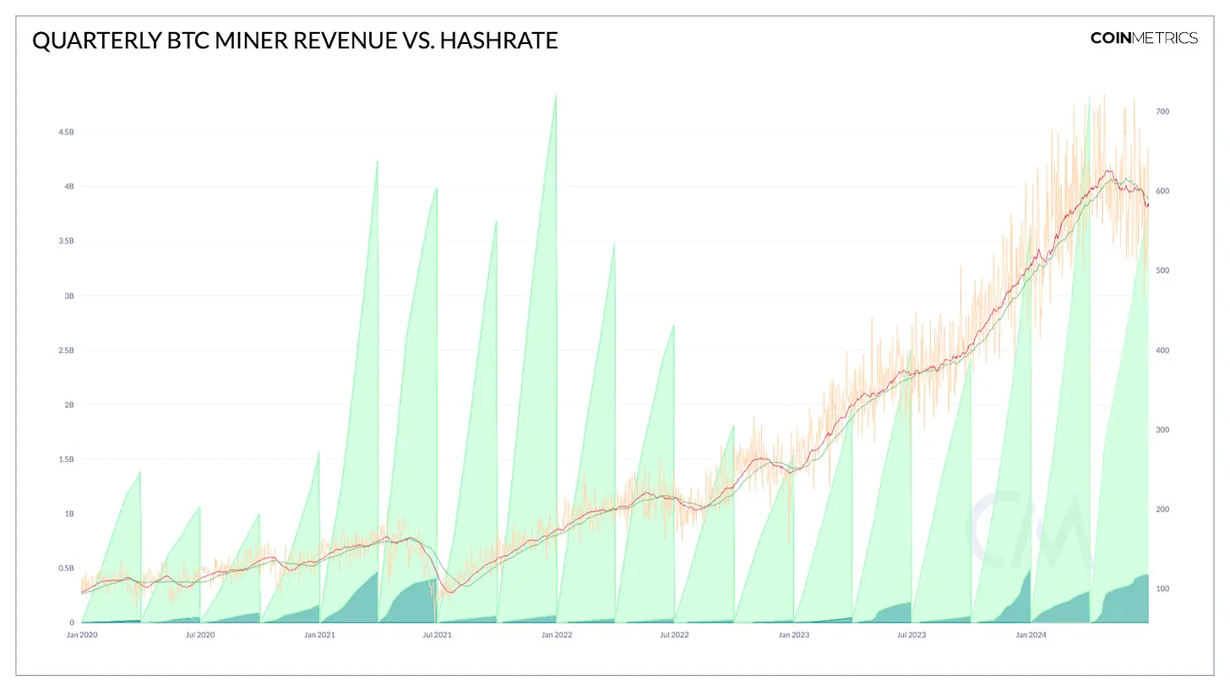
Task: Select the 0.5B left axis label
Action: click(x=64, y=569)
